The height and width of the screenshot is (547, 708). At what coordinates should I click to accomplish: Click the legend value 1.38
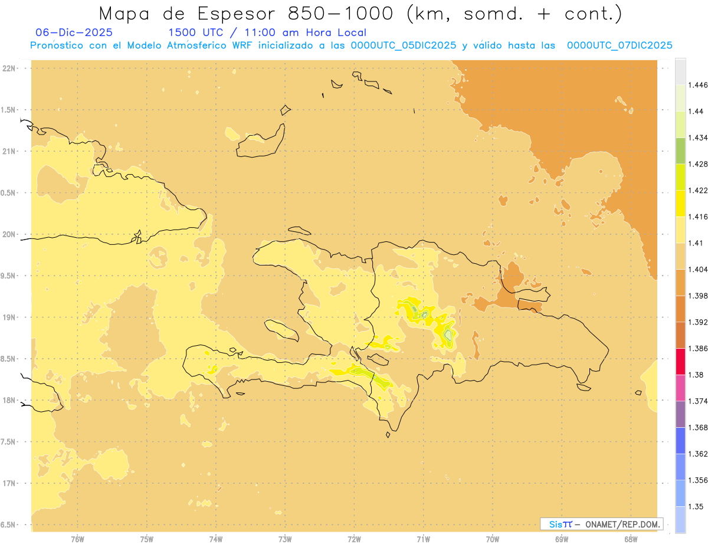[x=696, y=375]
